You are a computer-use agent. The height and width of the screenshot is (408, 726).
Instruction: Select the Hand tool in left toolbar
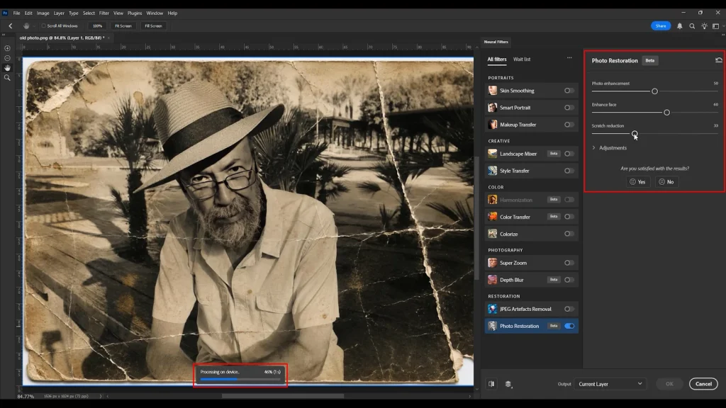pos(7,67)
